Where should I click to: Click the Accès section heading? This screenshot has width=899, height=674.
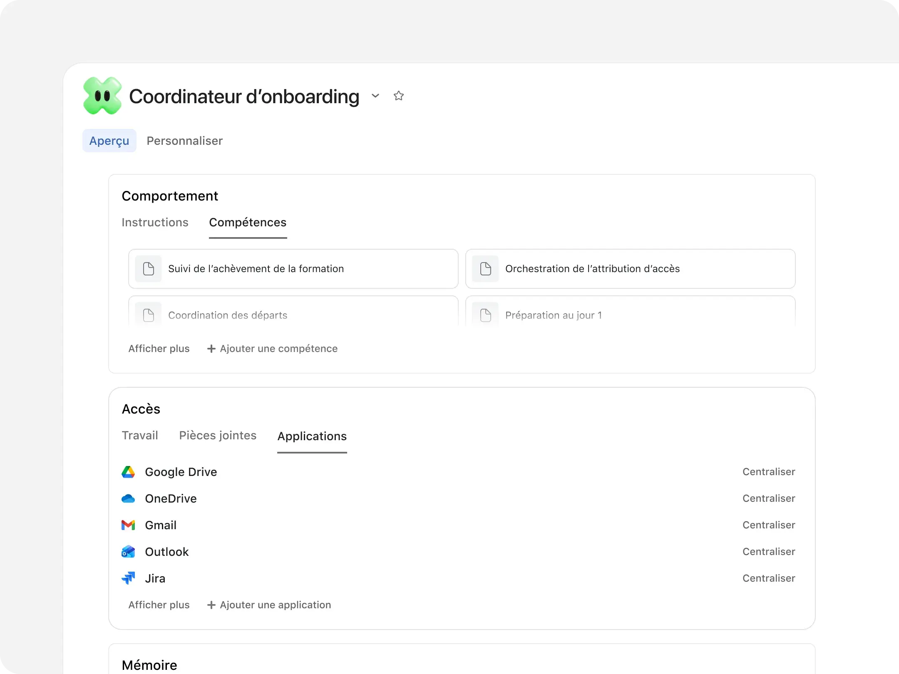[141, 409]
